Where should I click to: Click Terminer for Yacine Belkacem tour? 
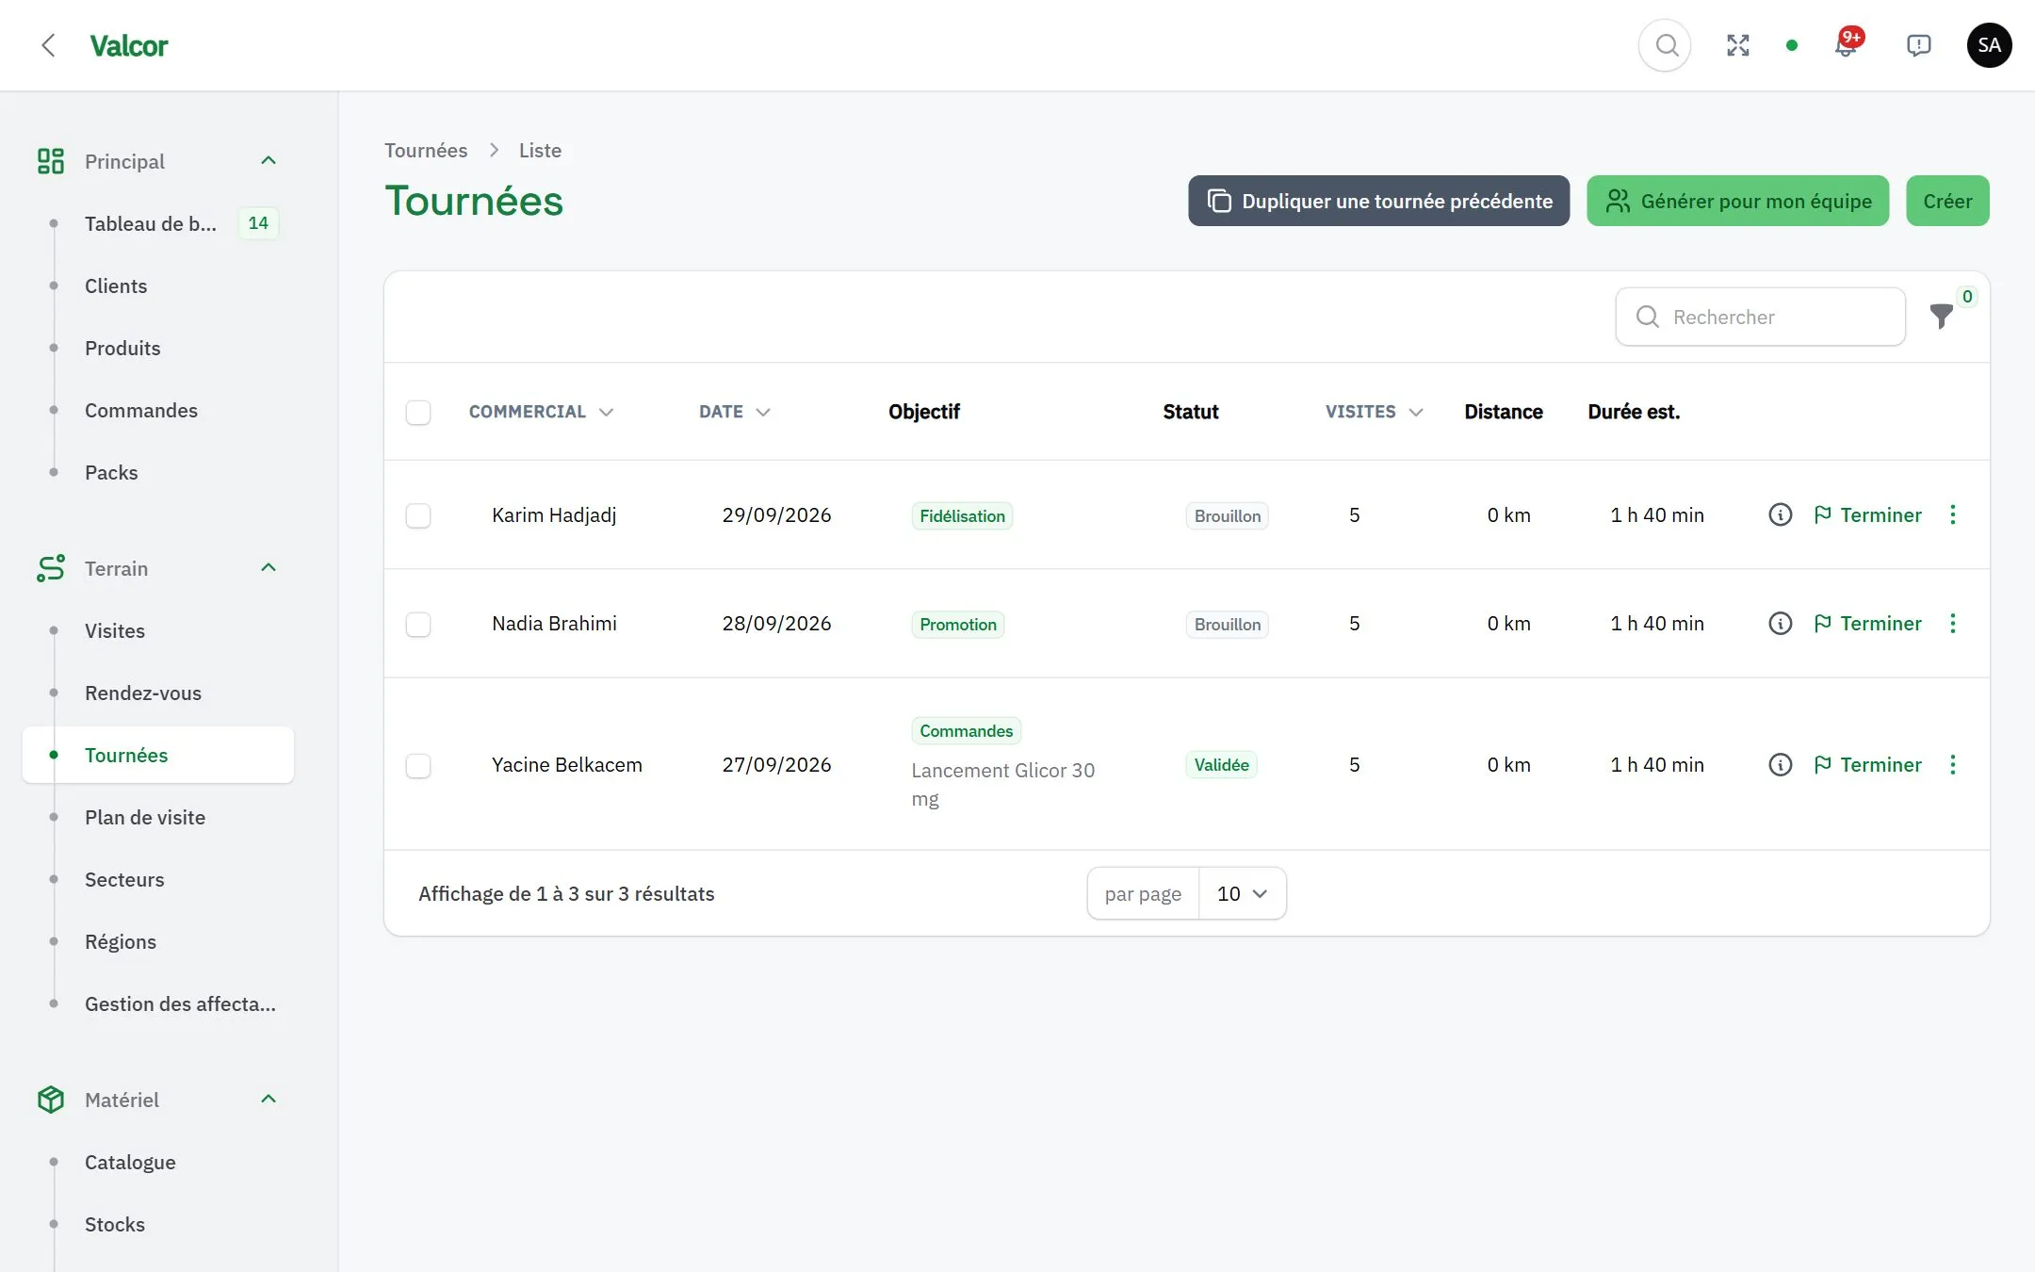[x=1867, y=764]
